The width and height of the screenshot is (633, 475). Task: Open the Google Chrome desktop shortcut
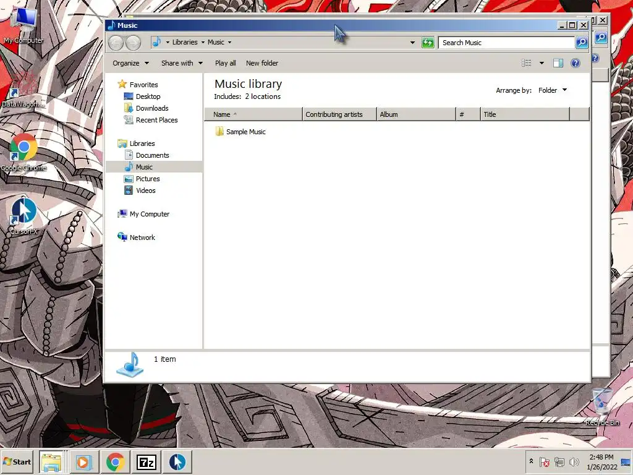[x=23, y=152]
